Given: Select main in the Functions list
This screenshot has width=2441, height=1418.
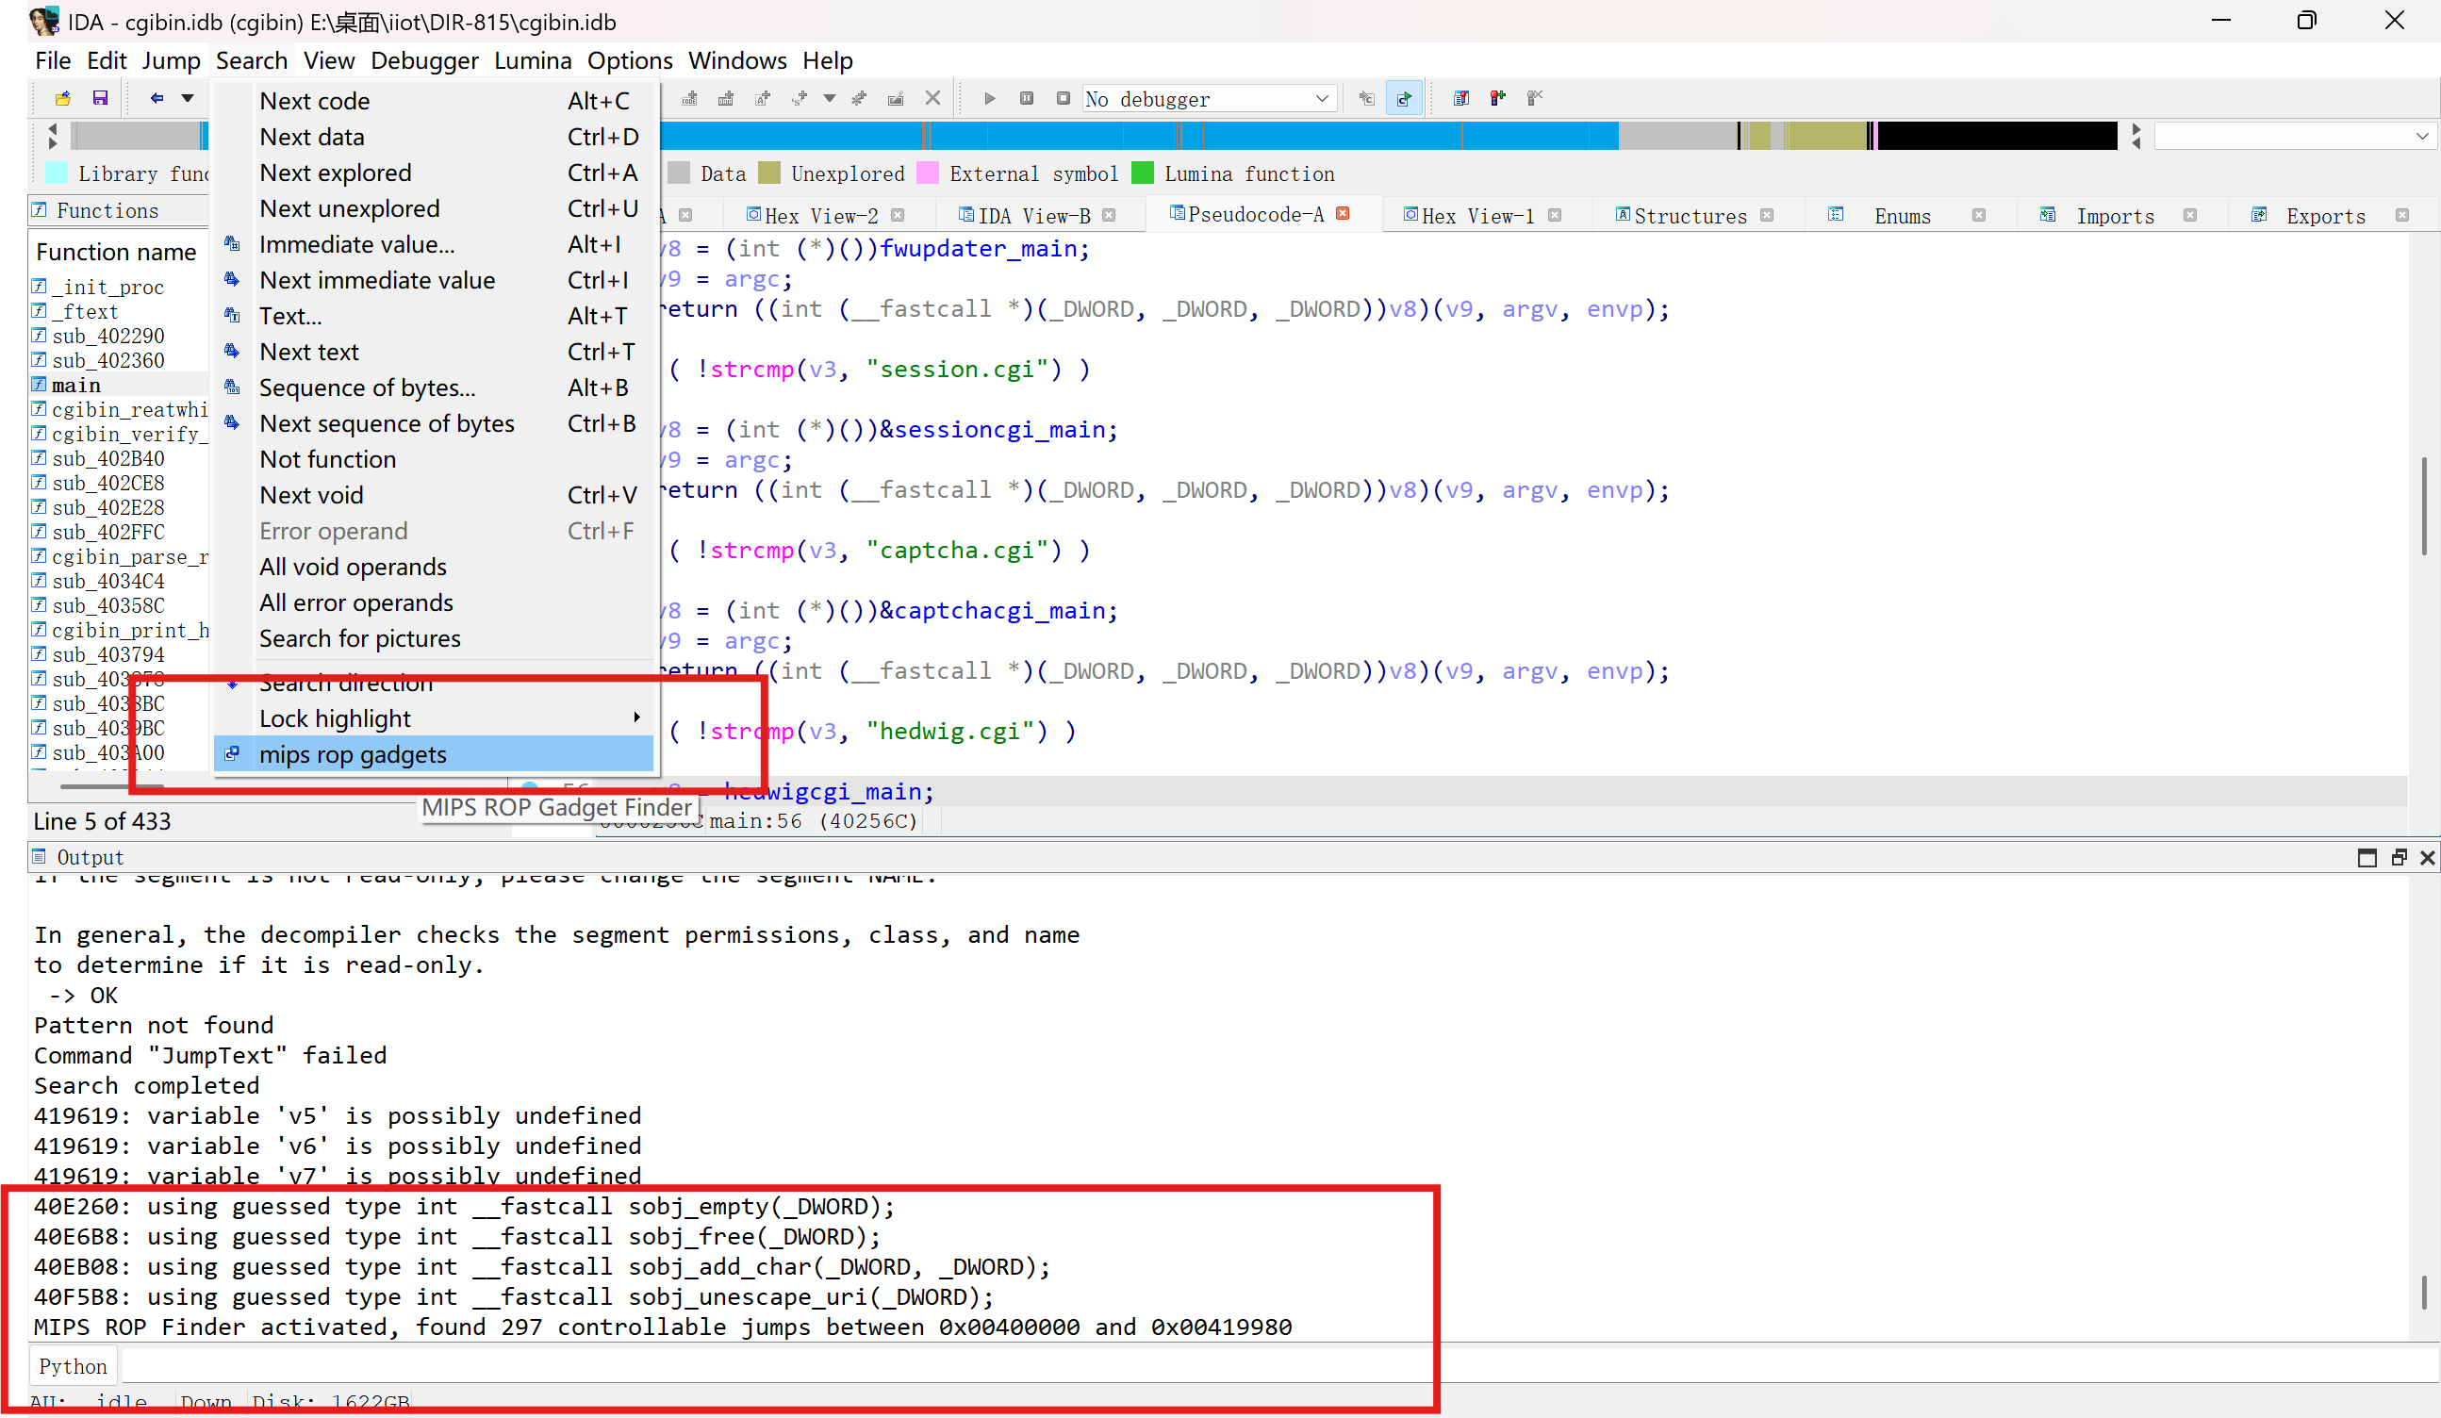Looking at the screenshot, I should [x=75, y=385].
